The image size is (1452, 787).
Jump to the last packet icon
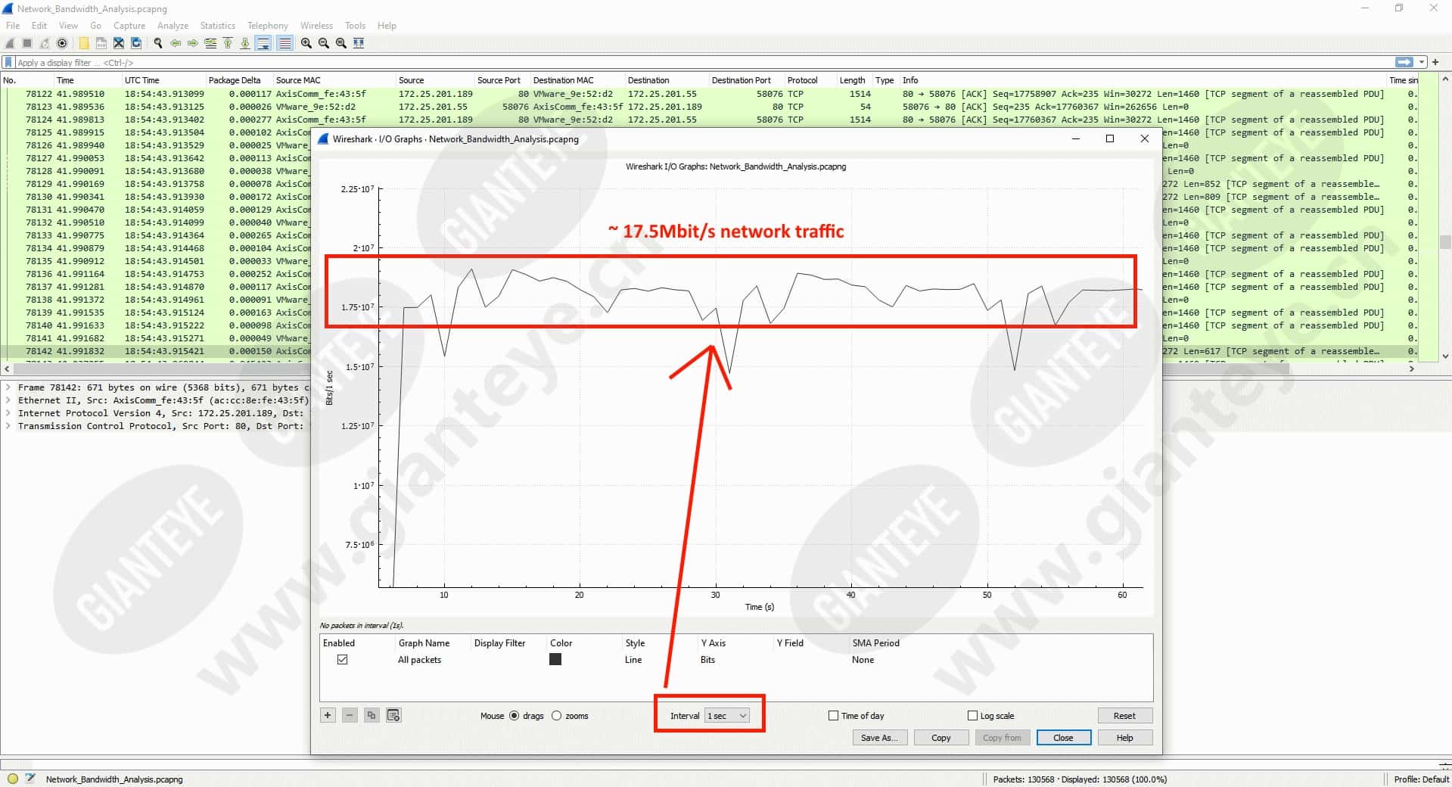tap(245, 43)
